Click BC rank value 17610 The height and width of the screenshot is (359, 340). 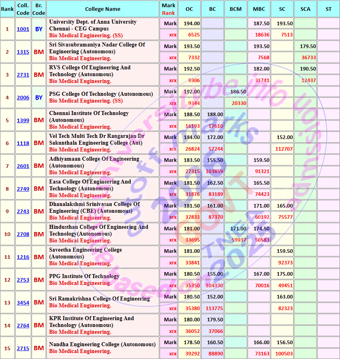point(216,126)
